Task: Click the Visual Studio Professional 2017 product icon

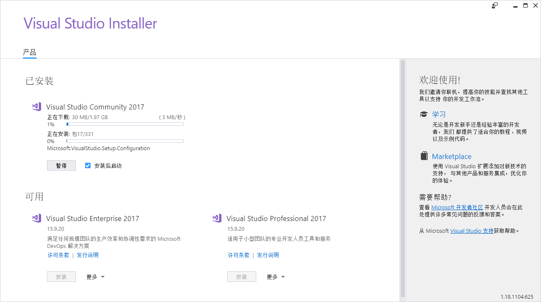Action: pyautogui.click(x=217, y=218)
